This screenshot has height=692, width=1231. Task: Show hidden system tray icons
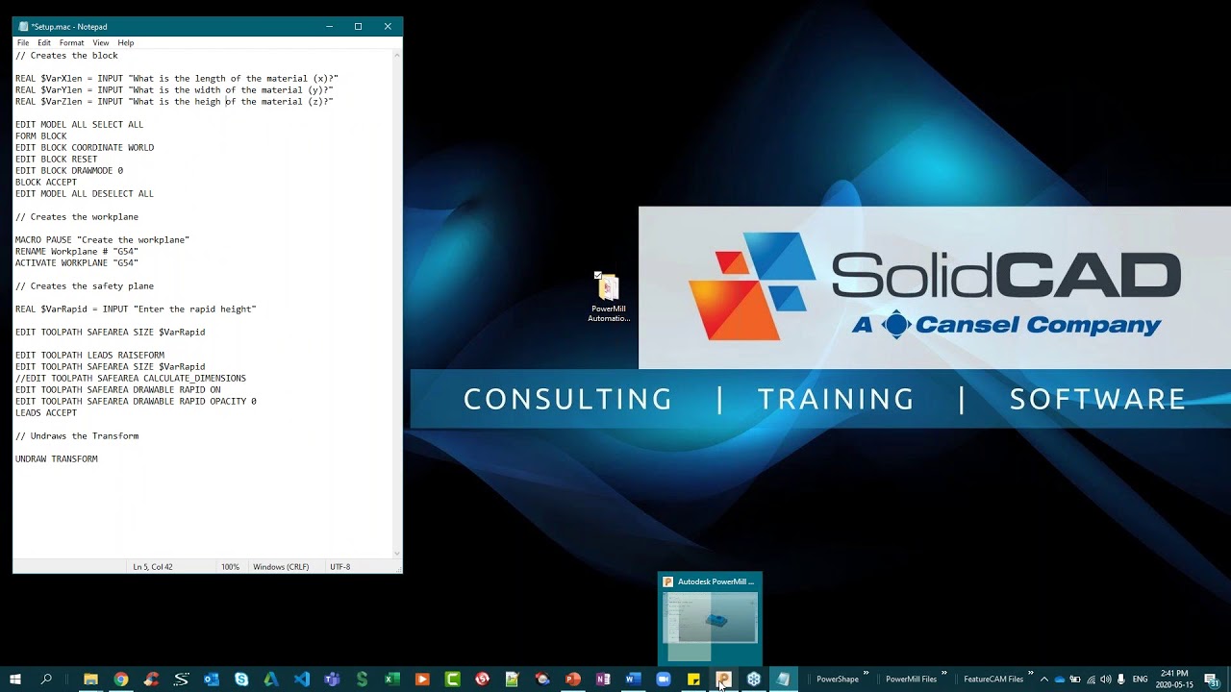[1044, 679]
